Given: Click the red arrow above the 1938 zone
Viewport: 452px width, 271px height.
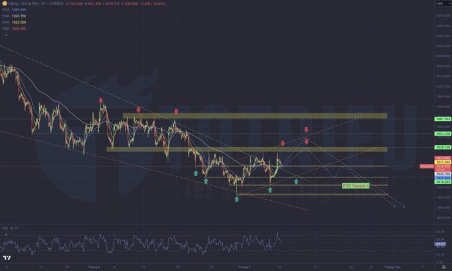Looking at the screenshot, I should tap(283, 143).
